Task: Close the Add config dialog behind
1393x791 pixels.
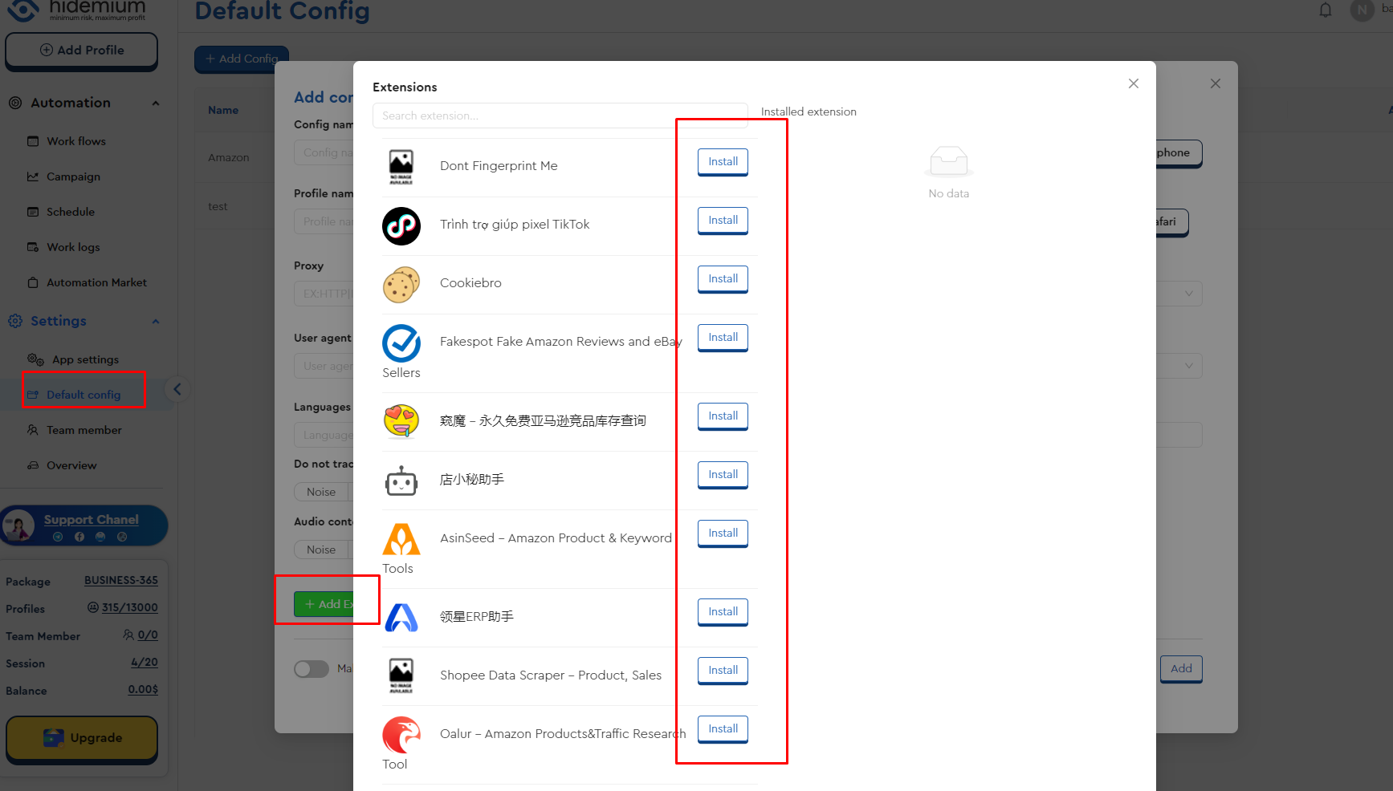Action: (x=1215, y=83)
